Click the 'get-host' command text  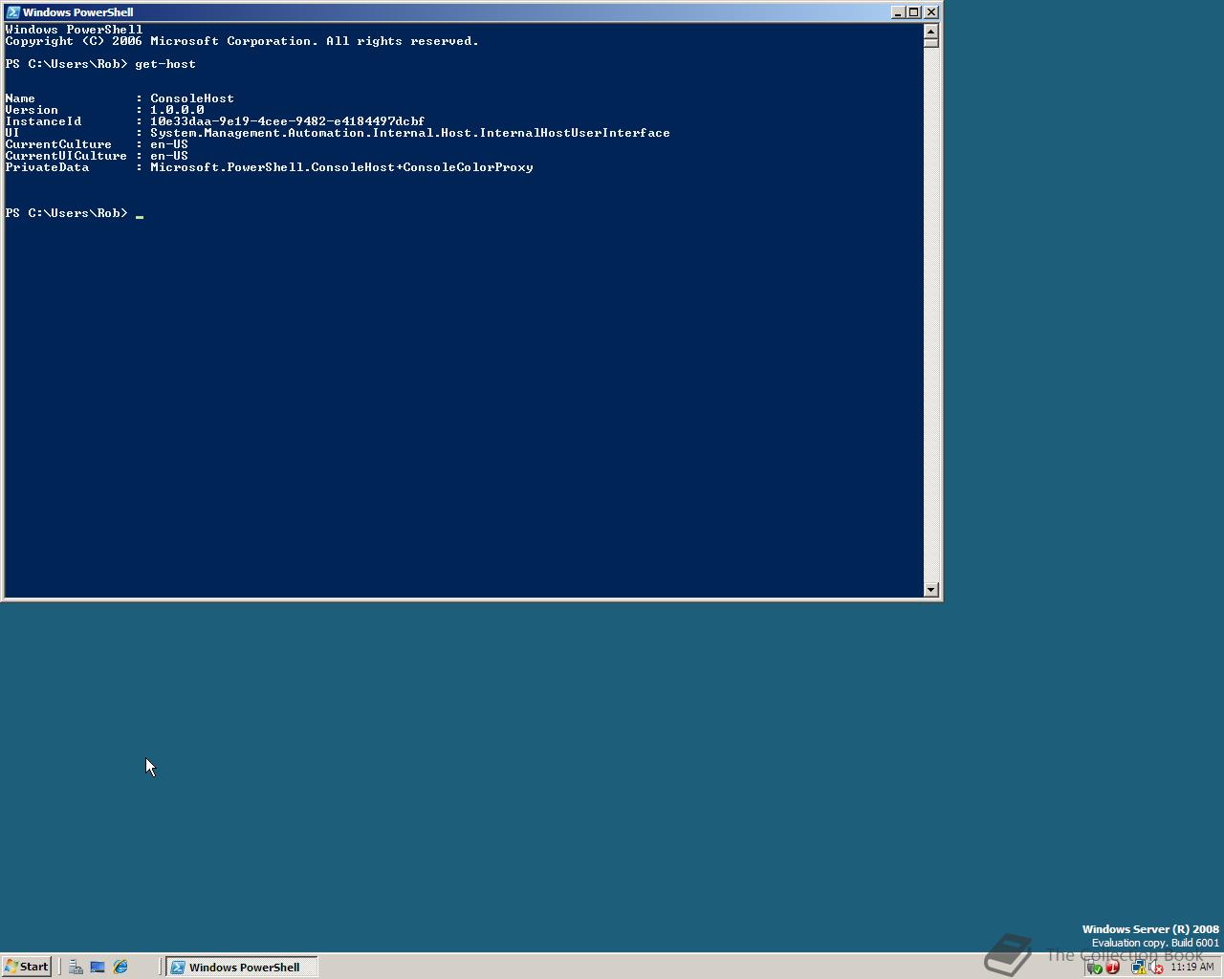coord(165,64)
